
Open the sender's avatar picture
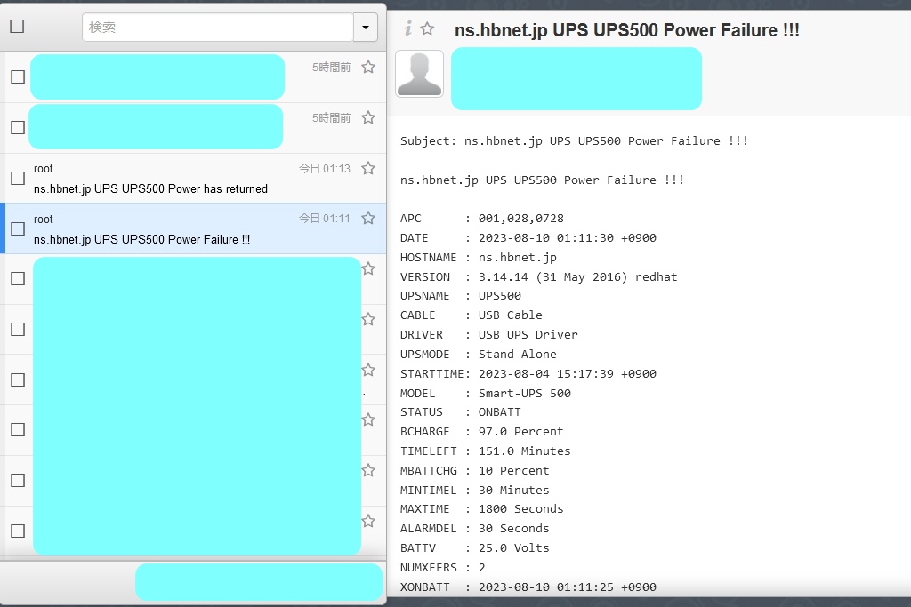420,74
